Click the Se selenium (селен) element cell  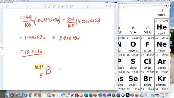pos(133,79)
